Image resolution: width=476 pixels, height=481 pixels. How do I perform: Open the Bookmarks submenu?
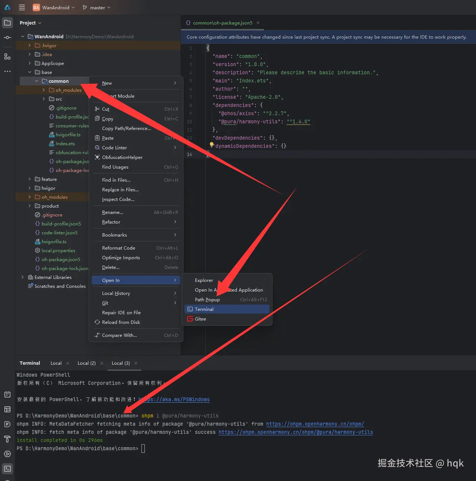136,235
